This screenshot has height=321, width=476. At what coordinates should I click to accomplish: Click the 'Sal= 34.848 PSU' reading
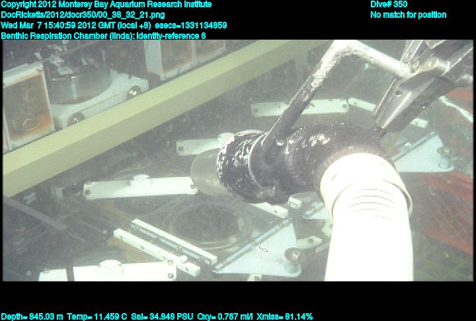162,317
